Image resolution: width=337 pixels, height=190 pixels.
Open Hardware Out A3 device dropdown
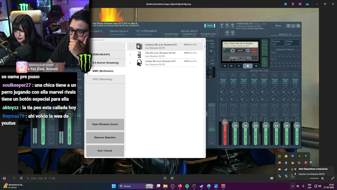(x=232, y=26)
